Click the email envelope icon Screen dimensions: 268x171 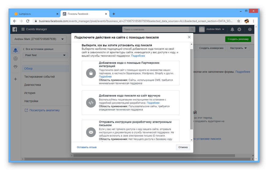tap(91, 132)
